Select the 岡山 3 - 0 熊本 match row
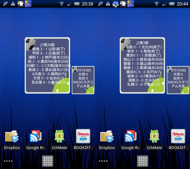 point(143,59)
